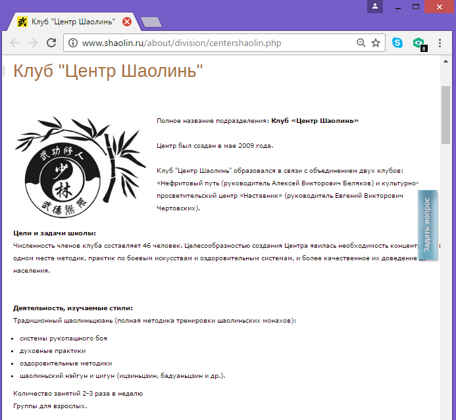Click the browser Forward arrow

click(x=33, y=43)
